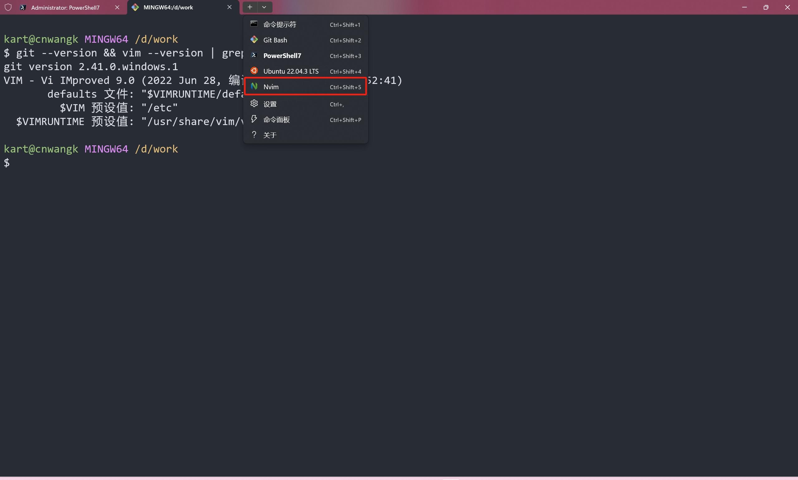
Task: Click the Git Bash diamond icon in the menu
Action: coord(254,40)
